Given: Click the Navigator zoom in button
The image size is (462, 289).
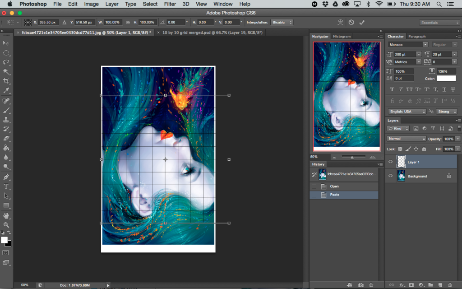Looking at the screenshot, I should point(372,157).
